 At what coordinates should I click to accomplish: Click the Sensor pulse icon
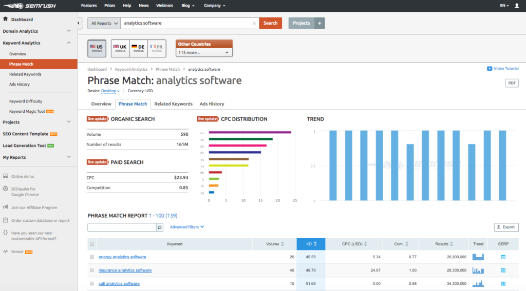point(5,252)
